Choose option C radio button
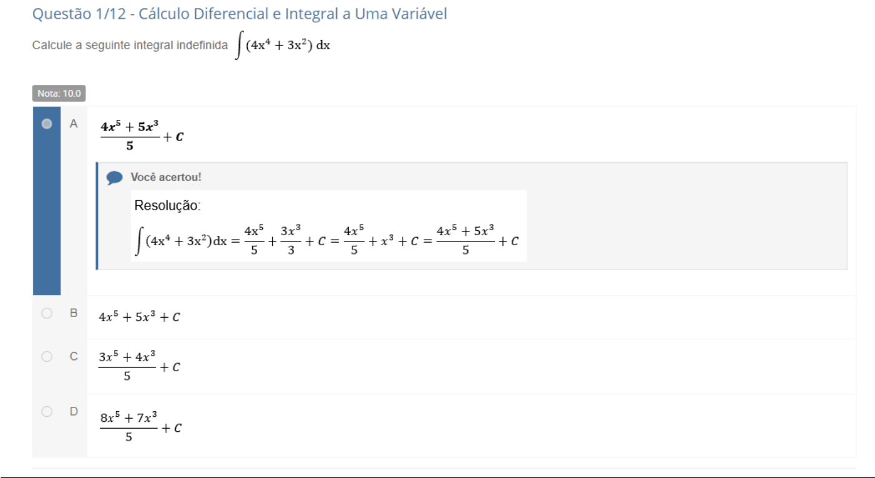Viewport: 875px width, 478px height. [x=47, y=356]
